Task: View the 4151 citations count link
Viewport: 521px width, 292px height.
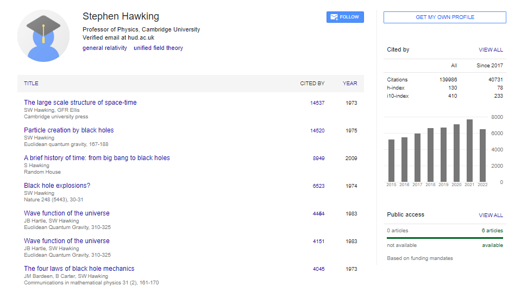Action: click(319, 241)
